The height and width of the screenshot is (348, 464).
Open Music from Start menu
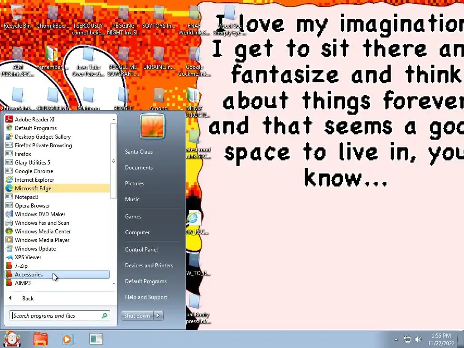click(x=132, y=199)
